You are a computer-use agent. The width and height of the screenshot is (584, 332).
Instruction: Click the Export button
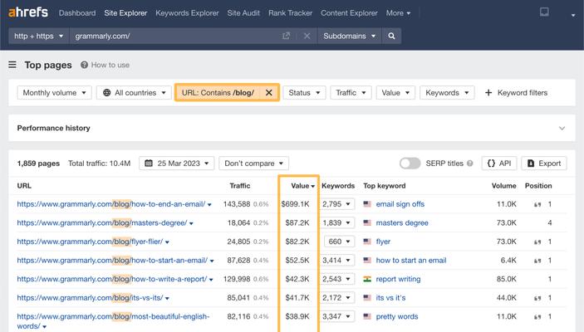[544, 164]
